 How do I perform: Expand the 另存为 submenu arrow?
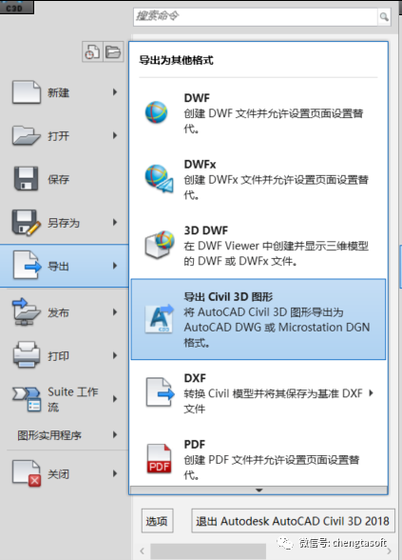115,222
